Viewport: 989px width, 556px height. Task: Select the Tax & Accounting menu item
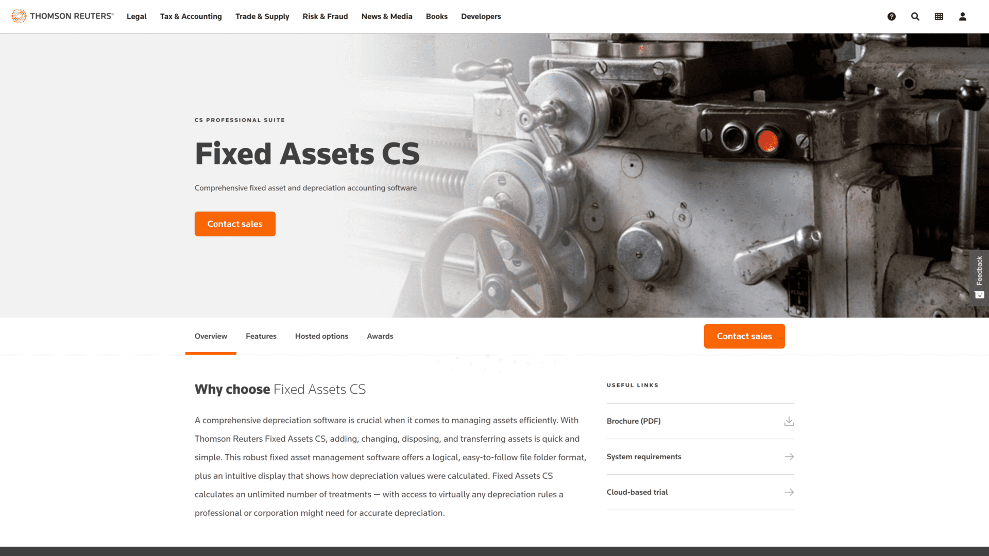[x=191, y=16]
